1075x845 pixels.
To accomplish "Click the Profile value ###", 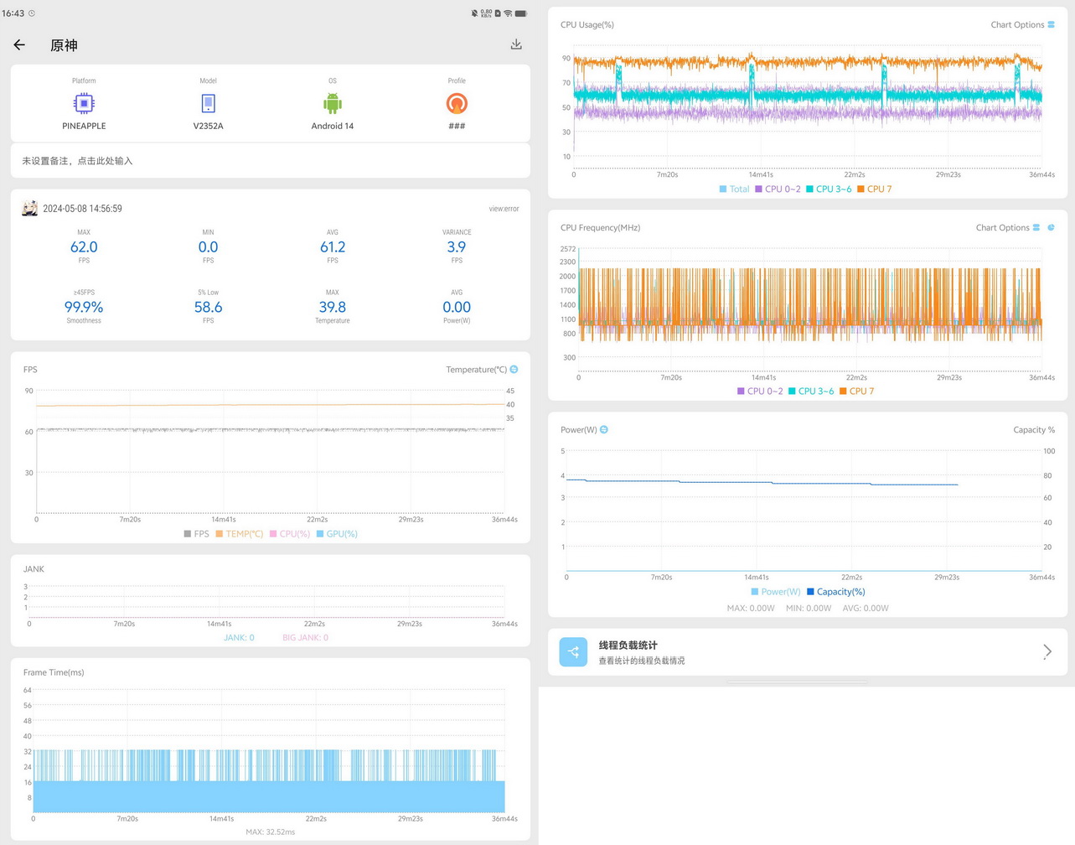I will 457,126.
